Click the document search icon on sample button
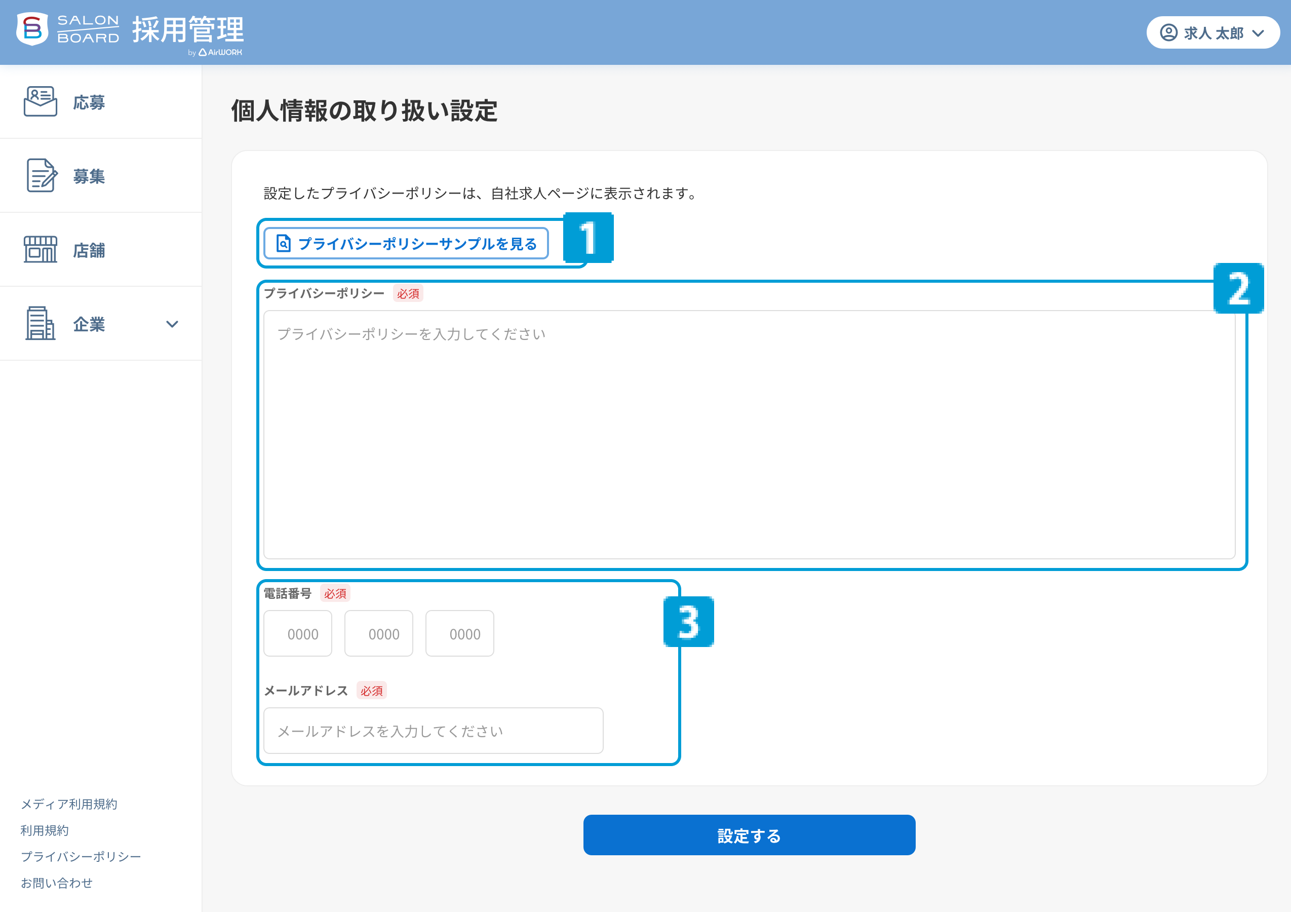 click(284, 244)
